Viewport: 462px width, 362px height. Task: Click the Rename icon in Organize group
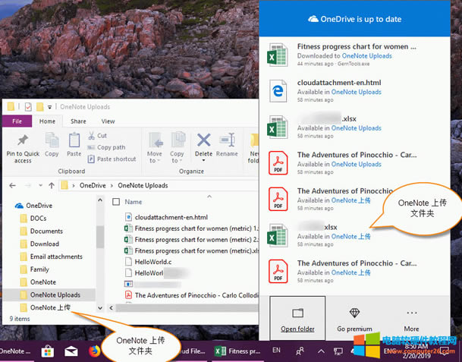coord(226,140)
